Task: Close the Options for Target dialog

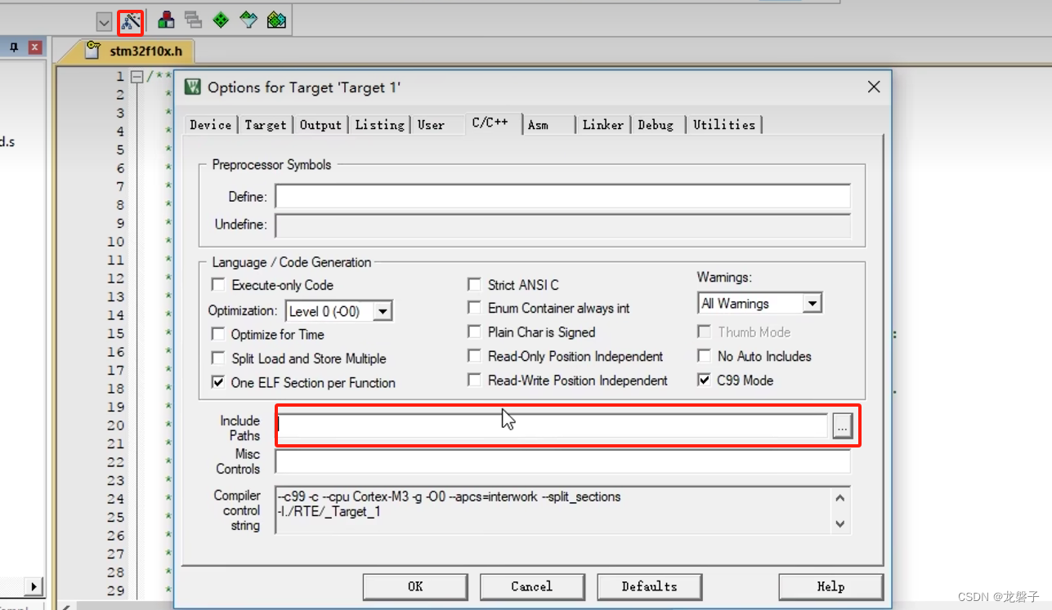Action: [874, 87]
